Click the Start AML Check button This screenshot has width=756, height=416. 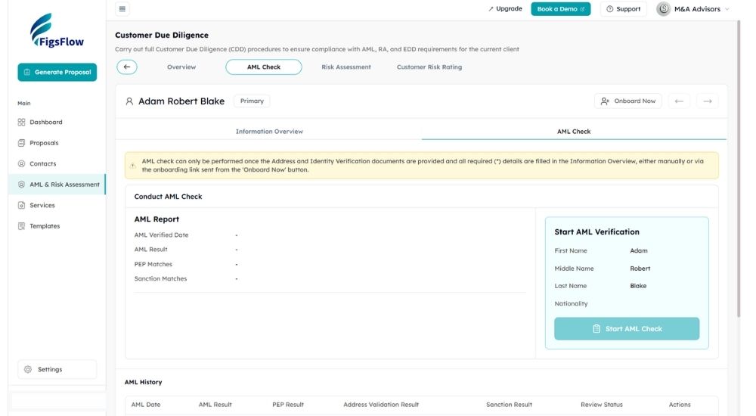click(627, 329)
